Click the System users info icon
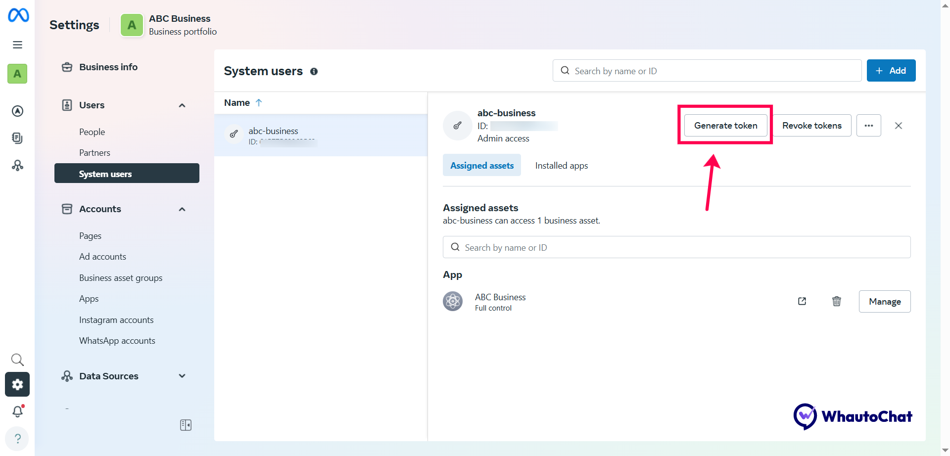This screenshot has width=950, height=456. [x=314, y=72]
